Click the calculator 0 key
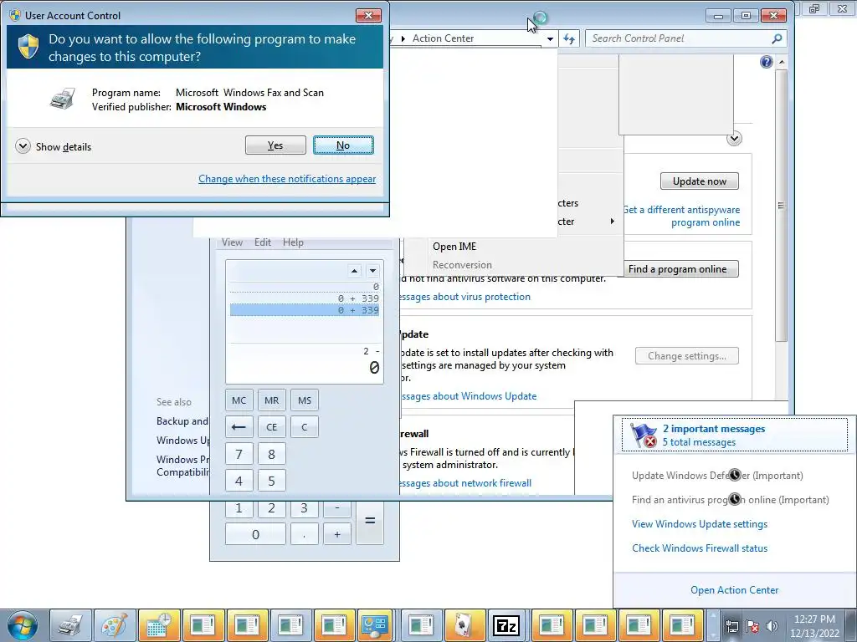 point(255,534)
